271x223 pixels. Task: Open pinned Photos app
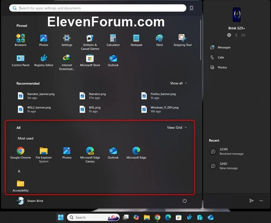pyautogui.click(x=44, y=40)
